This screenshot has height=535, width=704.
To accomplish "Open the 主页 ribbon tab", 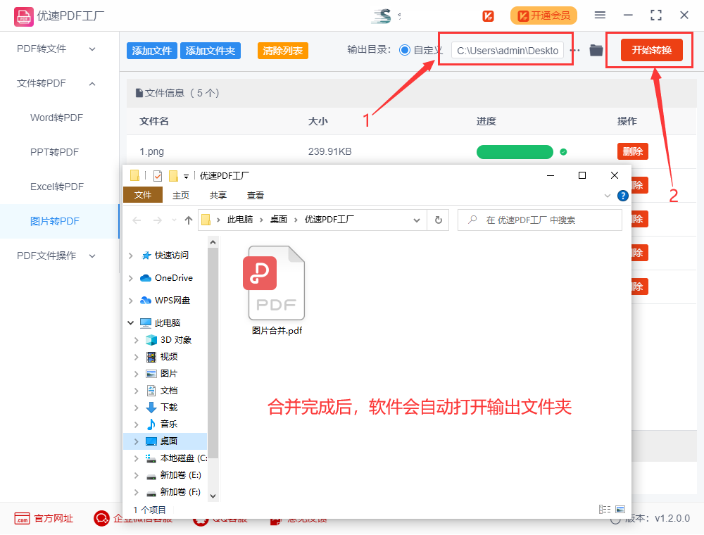I will pos(181,195).
